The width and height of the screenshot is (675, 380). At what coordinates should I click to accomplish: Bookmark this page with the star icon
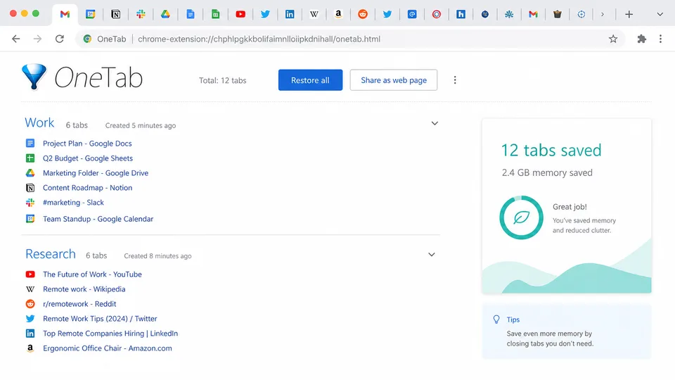click(613, 39)
